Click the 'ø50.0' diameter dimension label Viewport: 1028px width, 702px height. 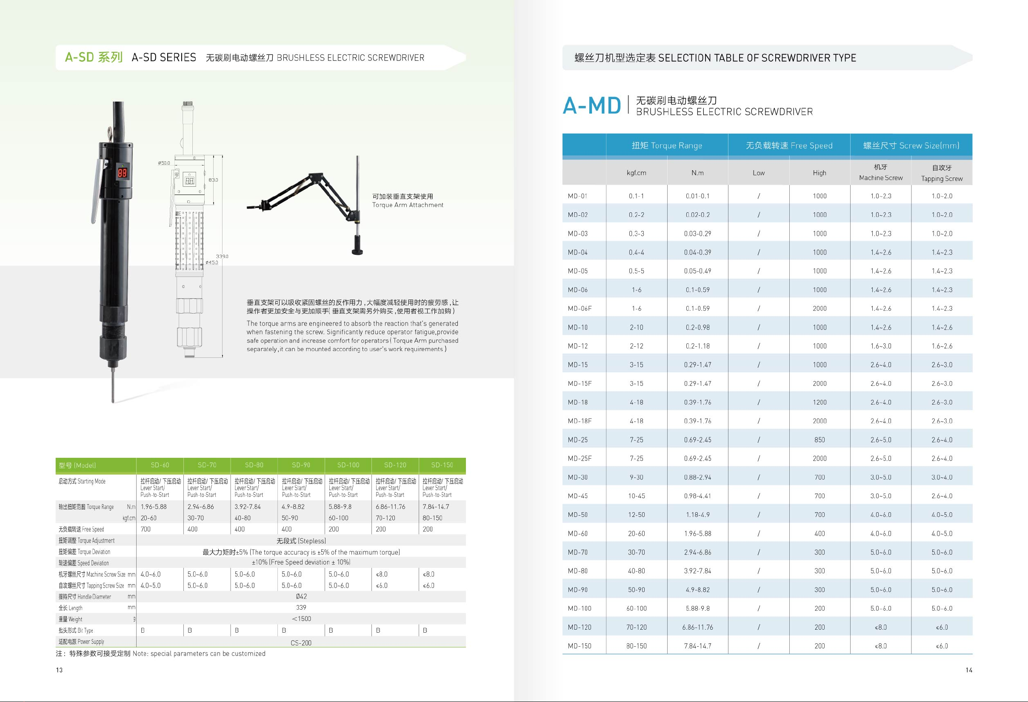164,163
